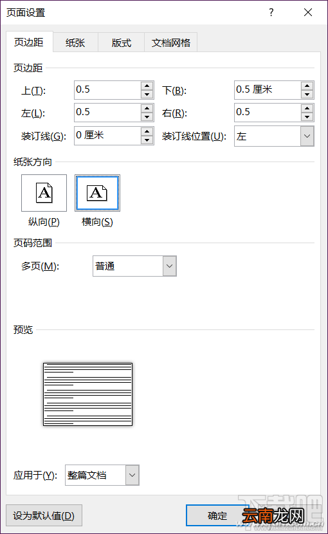Open the 版式 tab
This screenshot has height=534, width=328.
tap(122, 42)
